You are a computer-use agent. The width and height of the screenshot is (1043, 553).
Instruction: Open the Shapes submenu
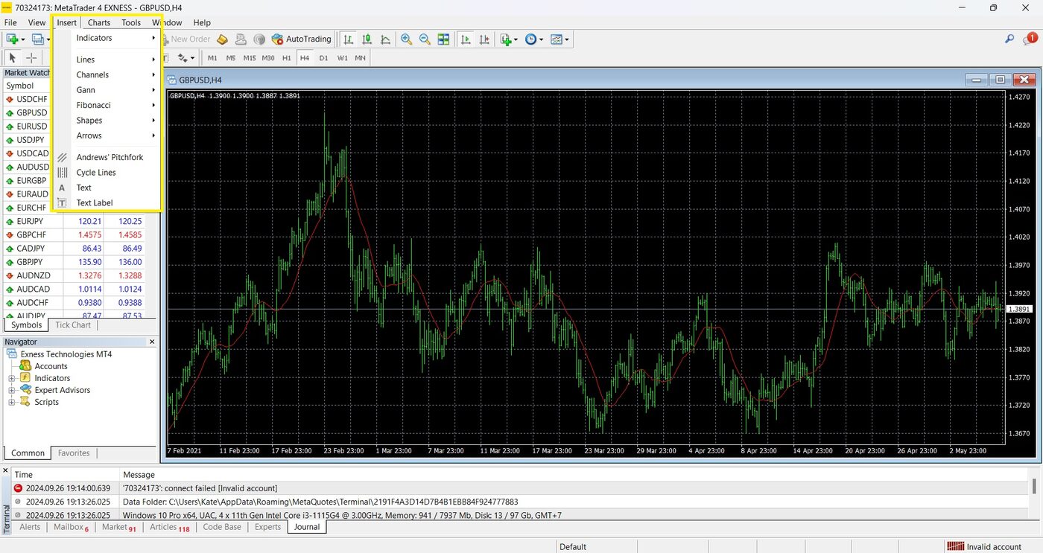107,121
